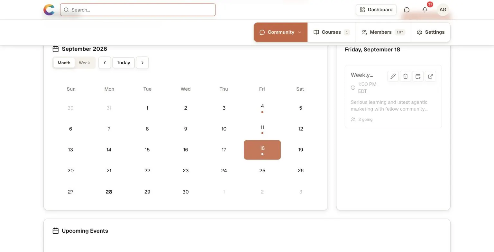Go to next month arrow

pos(142,63)
